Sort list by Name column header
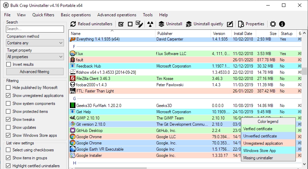Image resolution: width=308 pixels, height=169 pixels. coord(112,34)
